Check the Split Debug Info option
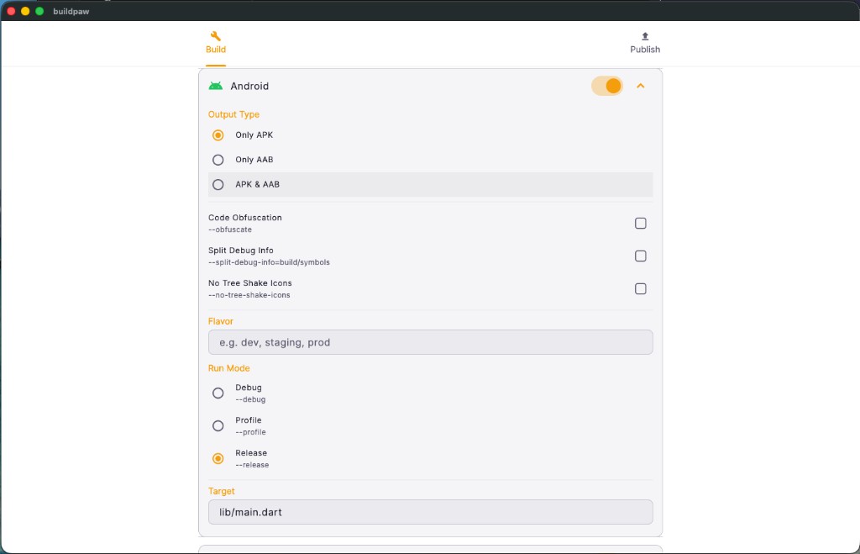Viewport: 860px width, 554px height. click(x=641, y=256)
